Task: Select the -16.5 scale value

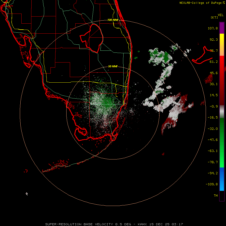Action: [213, 118]
